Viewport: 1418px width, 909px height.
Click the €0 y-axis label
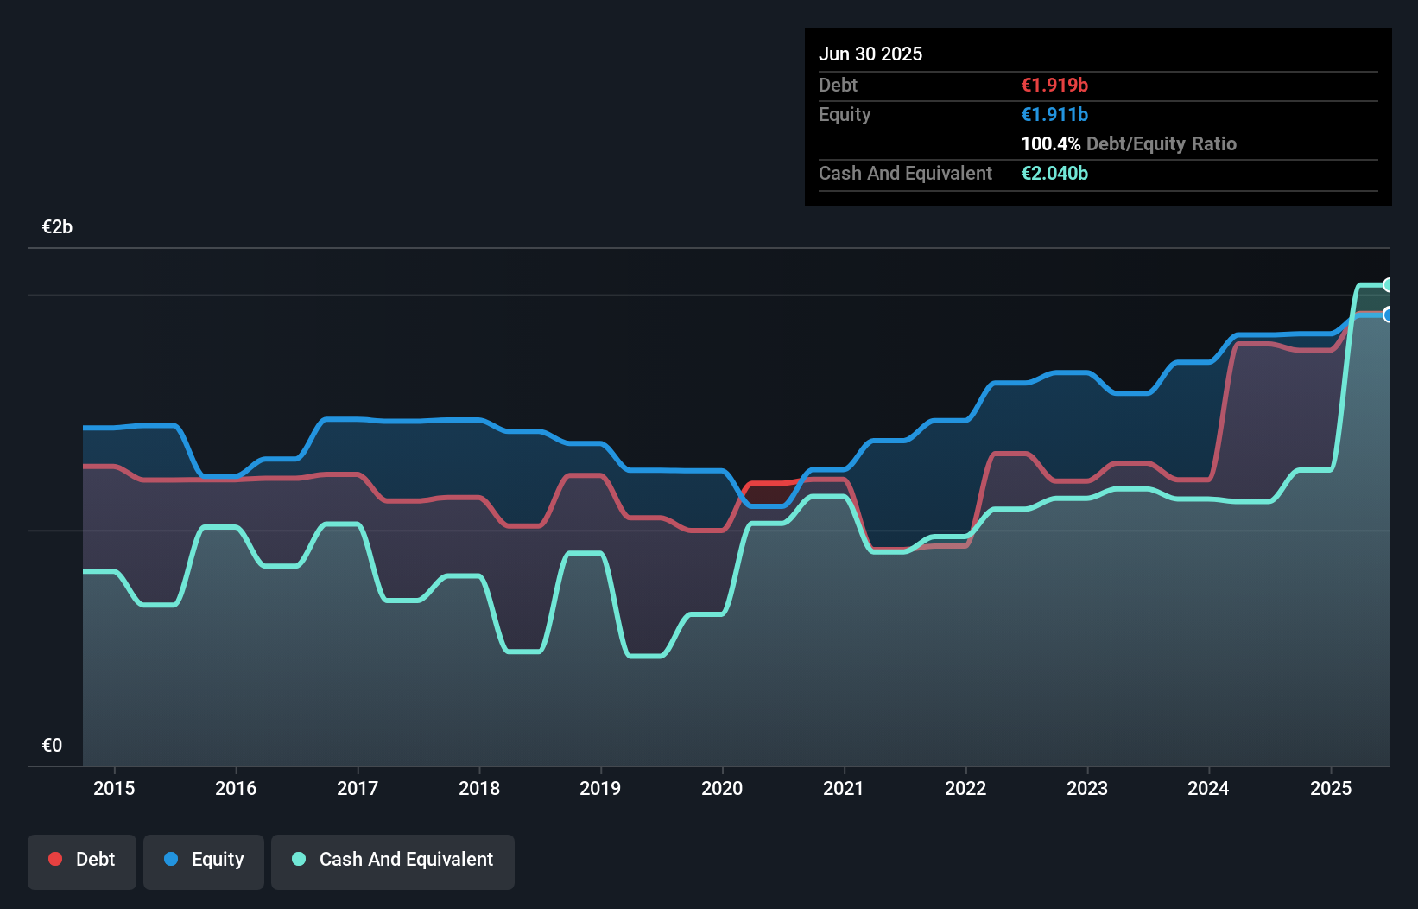[x=52, y=745]
